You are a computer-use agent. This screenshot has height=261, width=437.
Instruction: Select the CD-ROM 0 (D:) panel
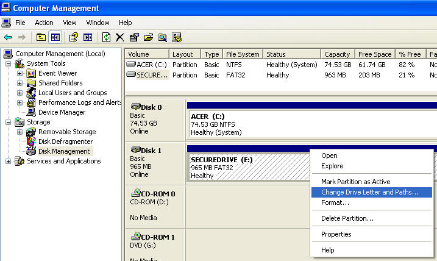point(155,206)
